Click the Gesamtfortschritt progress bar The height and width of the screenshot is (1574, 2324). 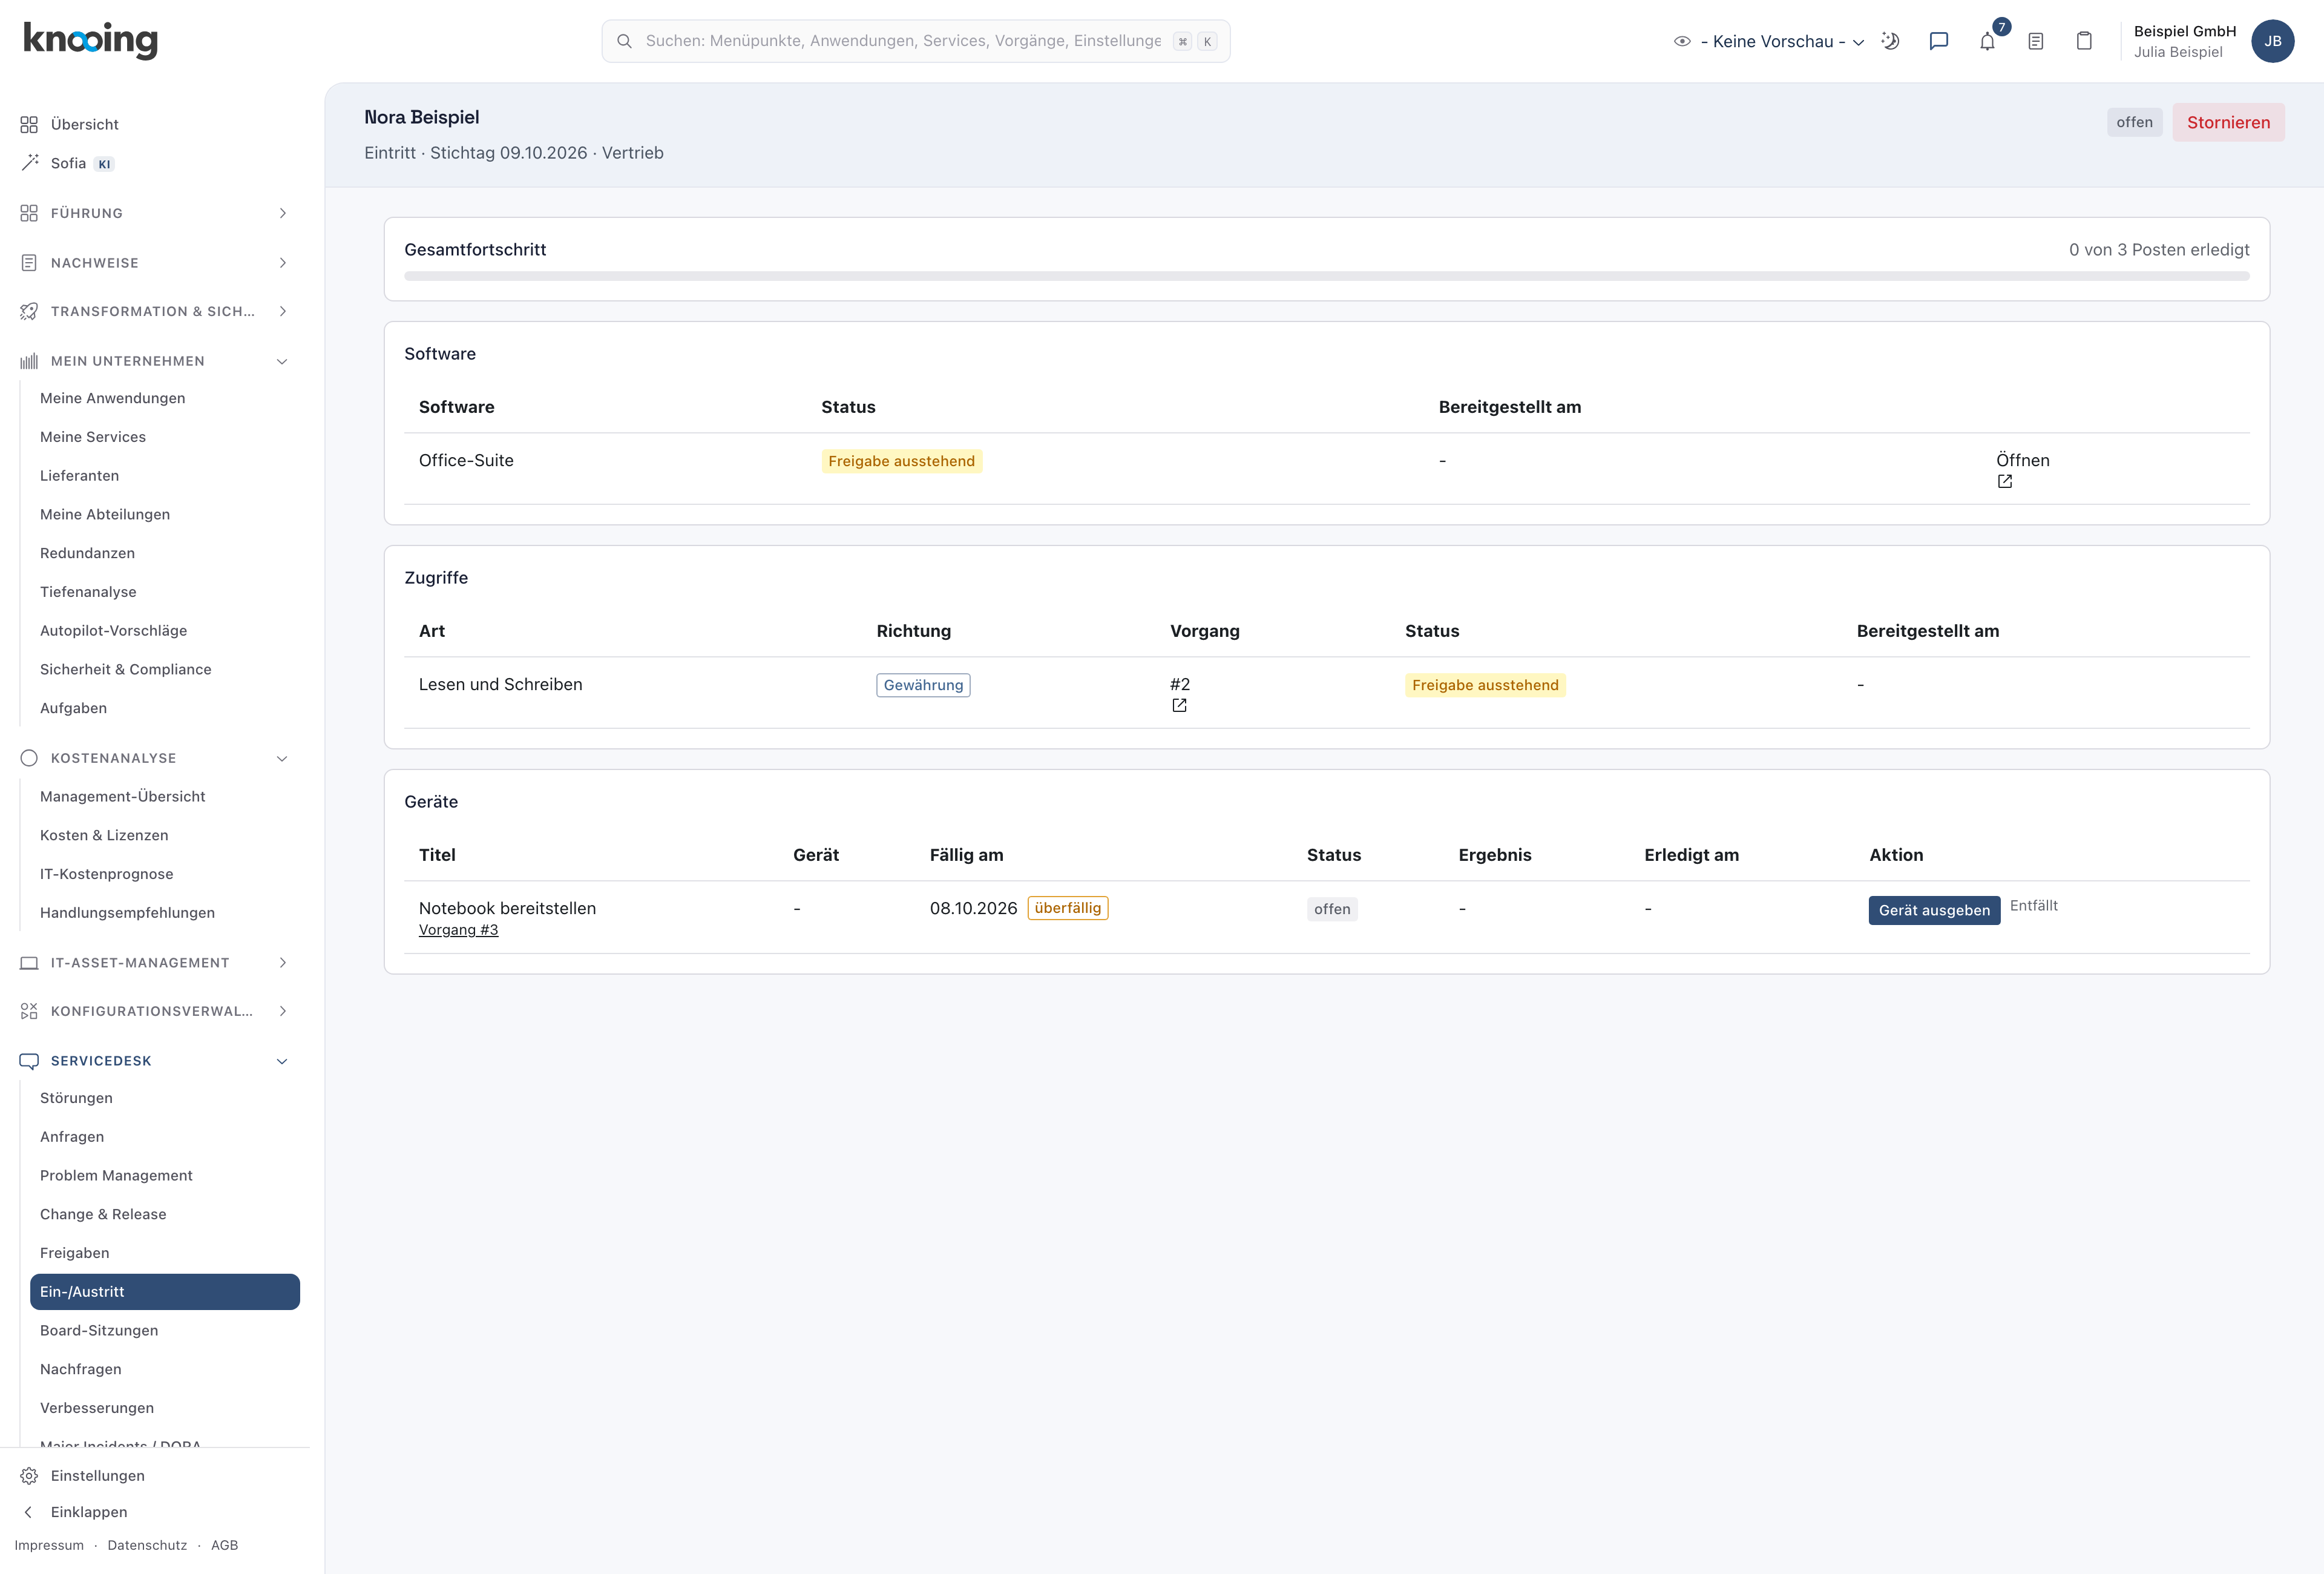tap(1326, 276)
